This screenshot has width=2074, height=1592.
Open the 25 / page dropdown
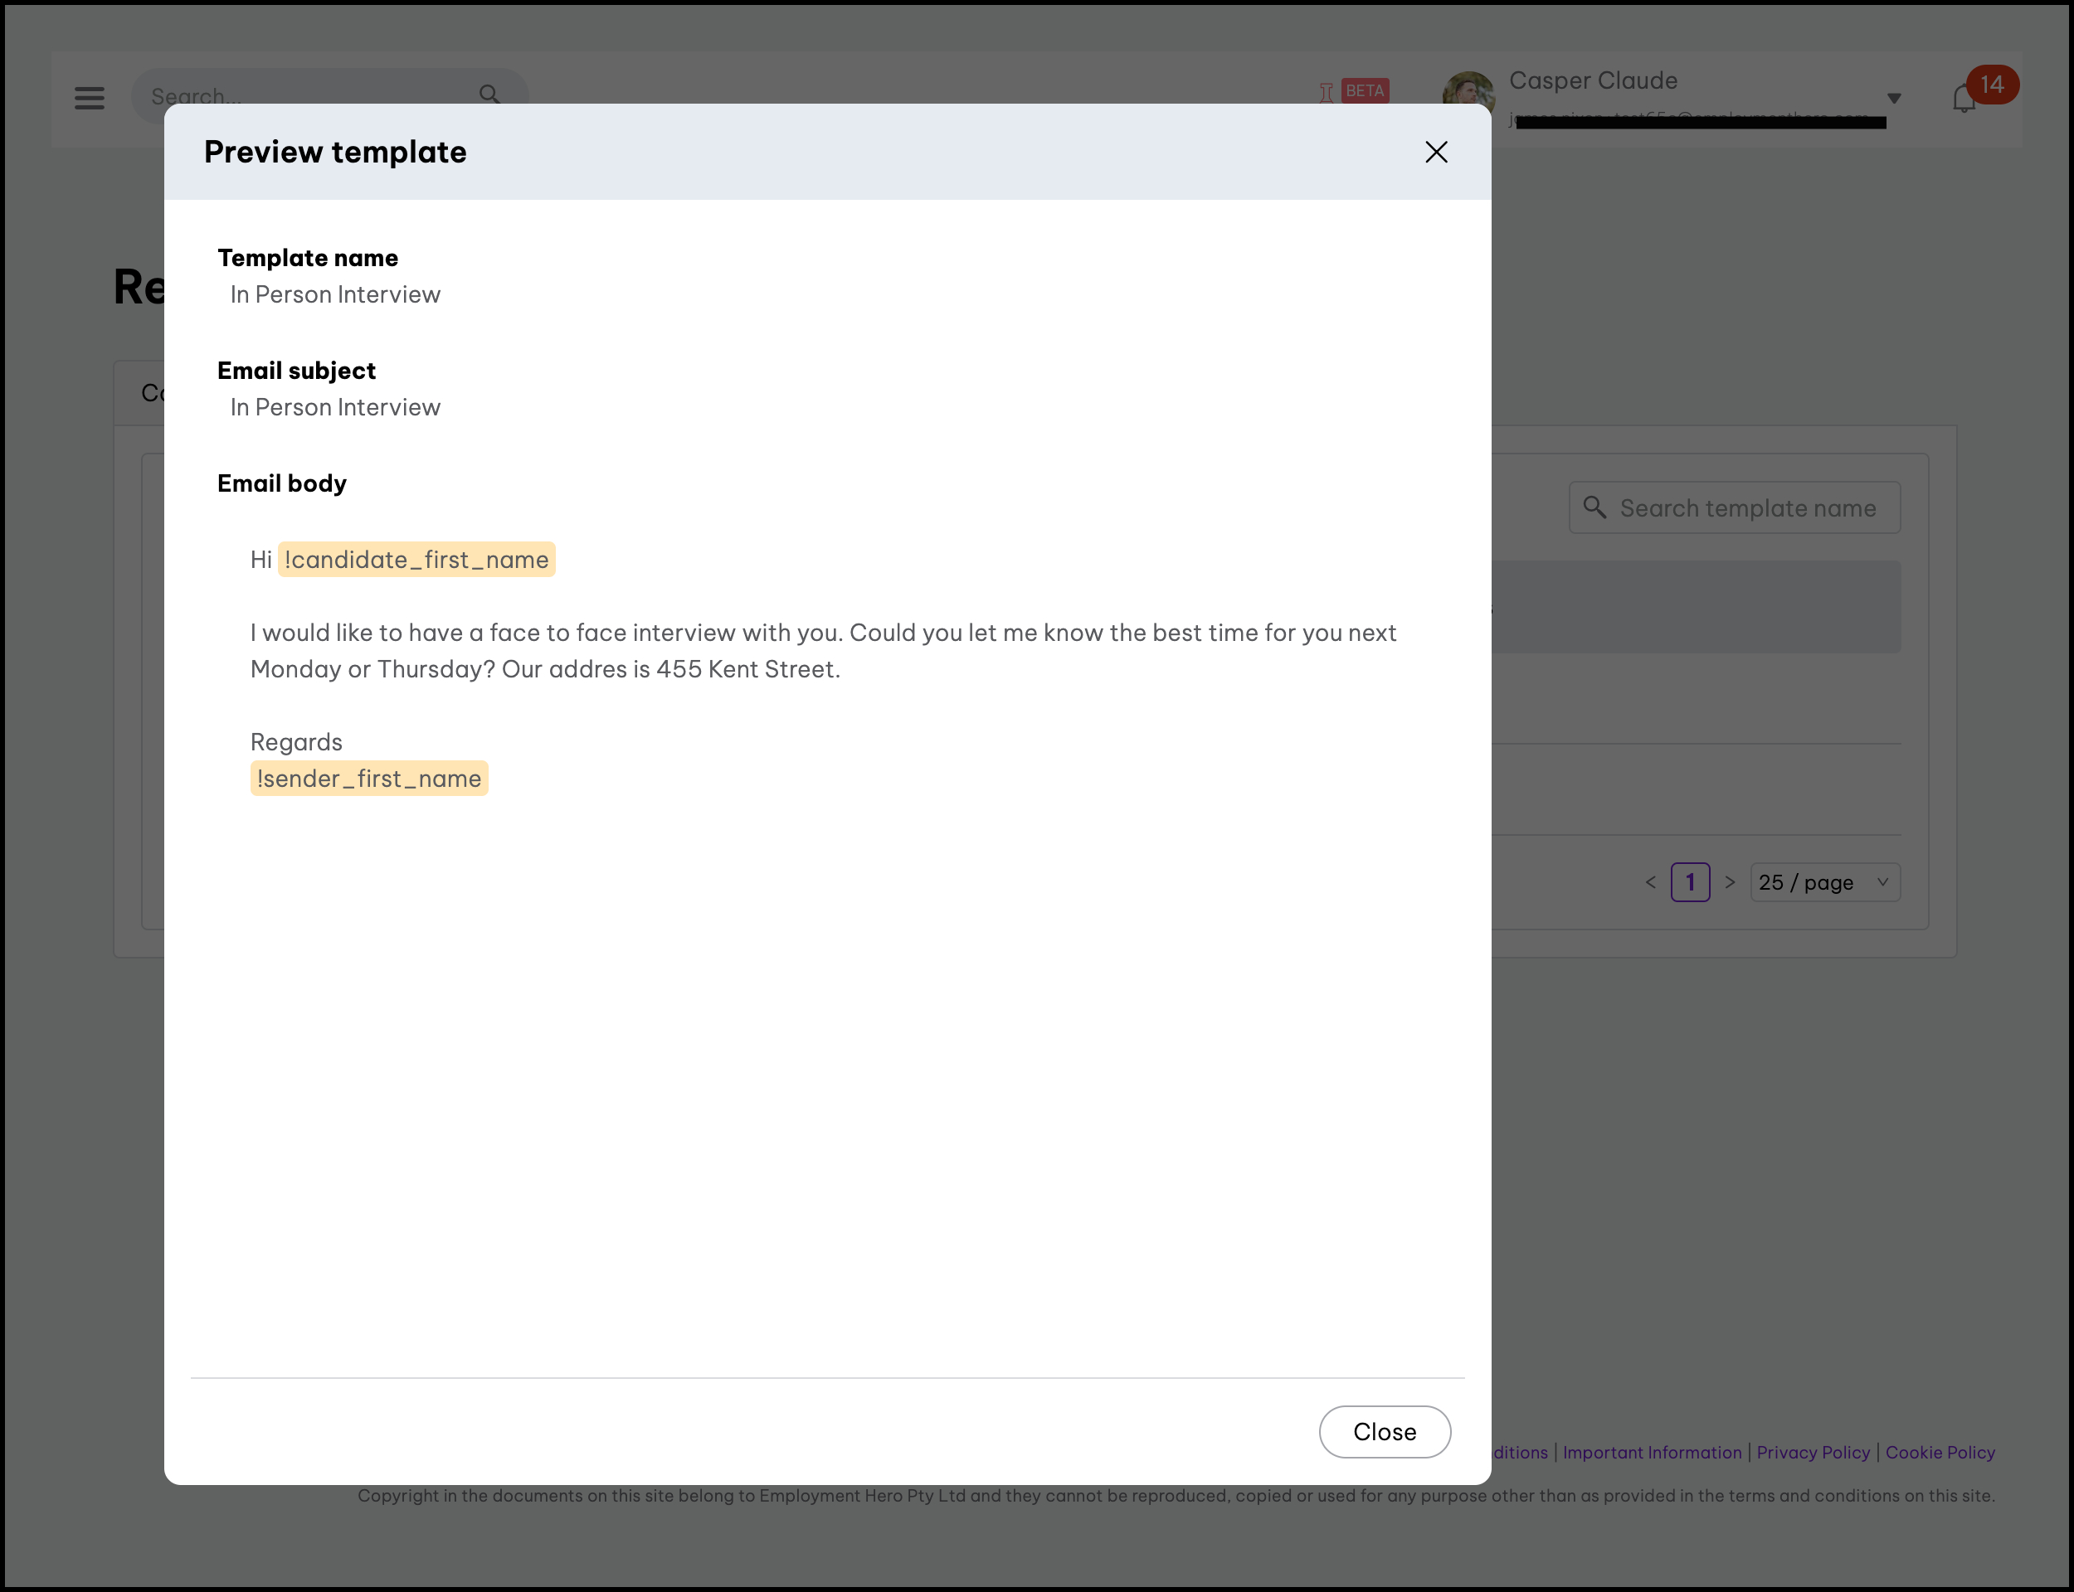[x=1823, y=882]
